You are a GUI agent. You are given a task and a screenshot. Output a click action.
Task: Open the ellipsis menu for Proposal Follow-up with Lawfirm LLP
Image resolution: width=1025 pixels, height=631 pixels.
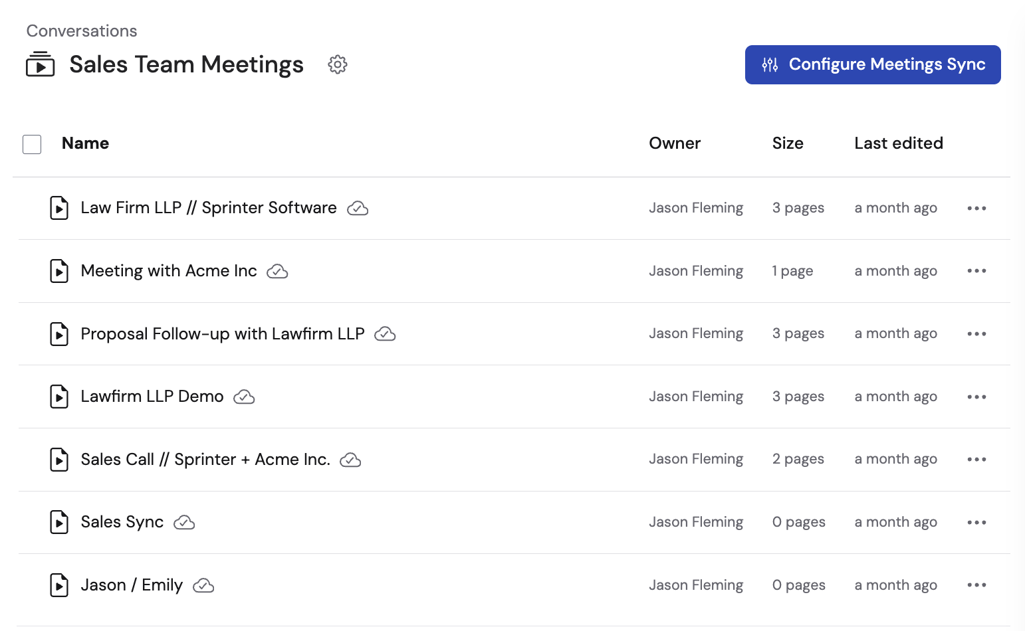click(976, 334)
